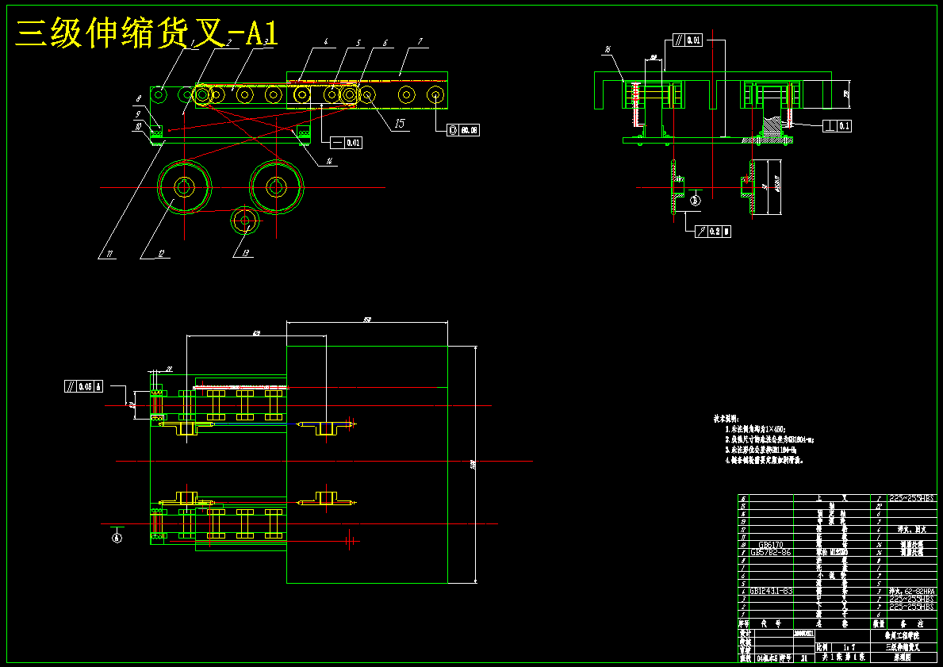943x667 pixels.
Task: Select the GB5782-86 standard code cell
Action: pyautogui.click(x=772, y=552)
